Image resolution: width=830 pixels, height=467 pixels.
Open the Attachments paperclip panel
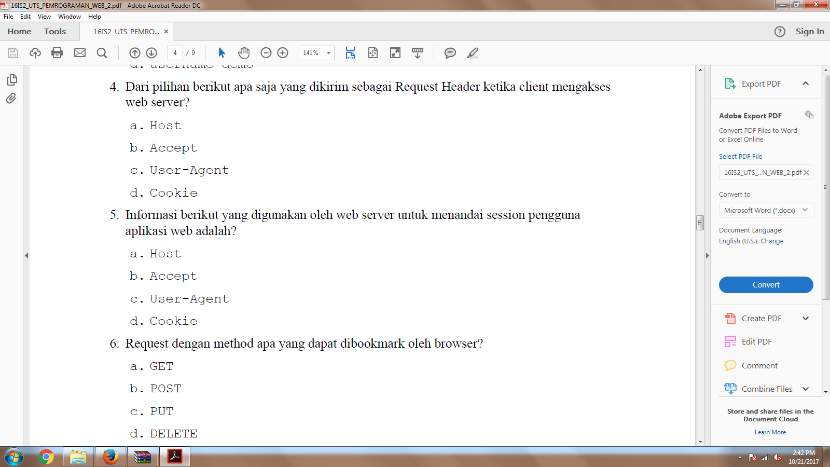pos(11,98)
